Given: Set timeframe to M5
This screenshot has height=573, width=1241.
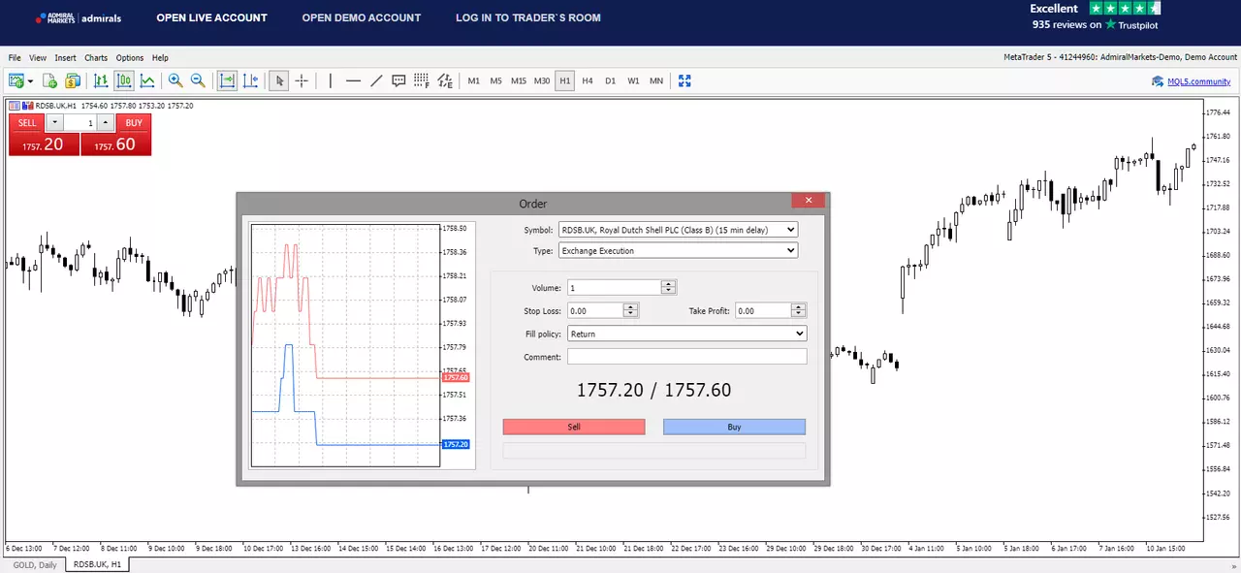Looking at the screenshot, I should pyautogui.click(x=496, y=81).
